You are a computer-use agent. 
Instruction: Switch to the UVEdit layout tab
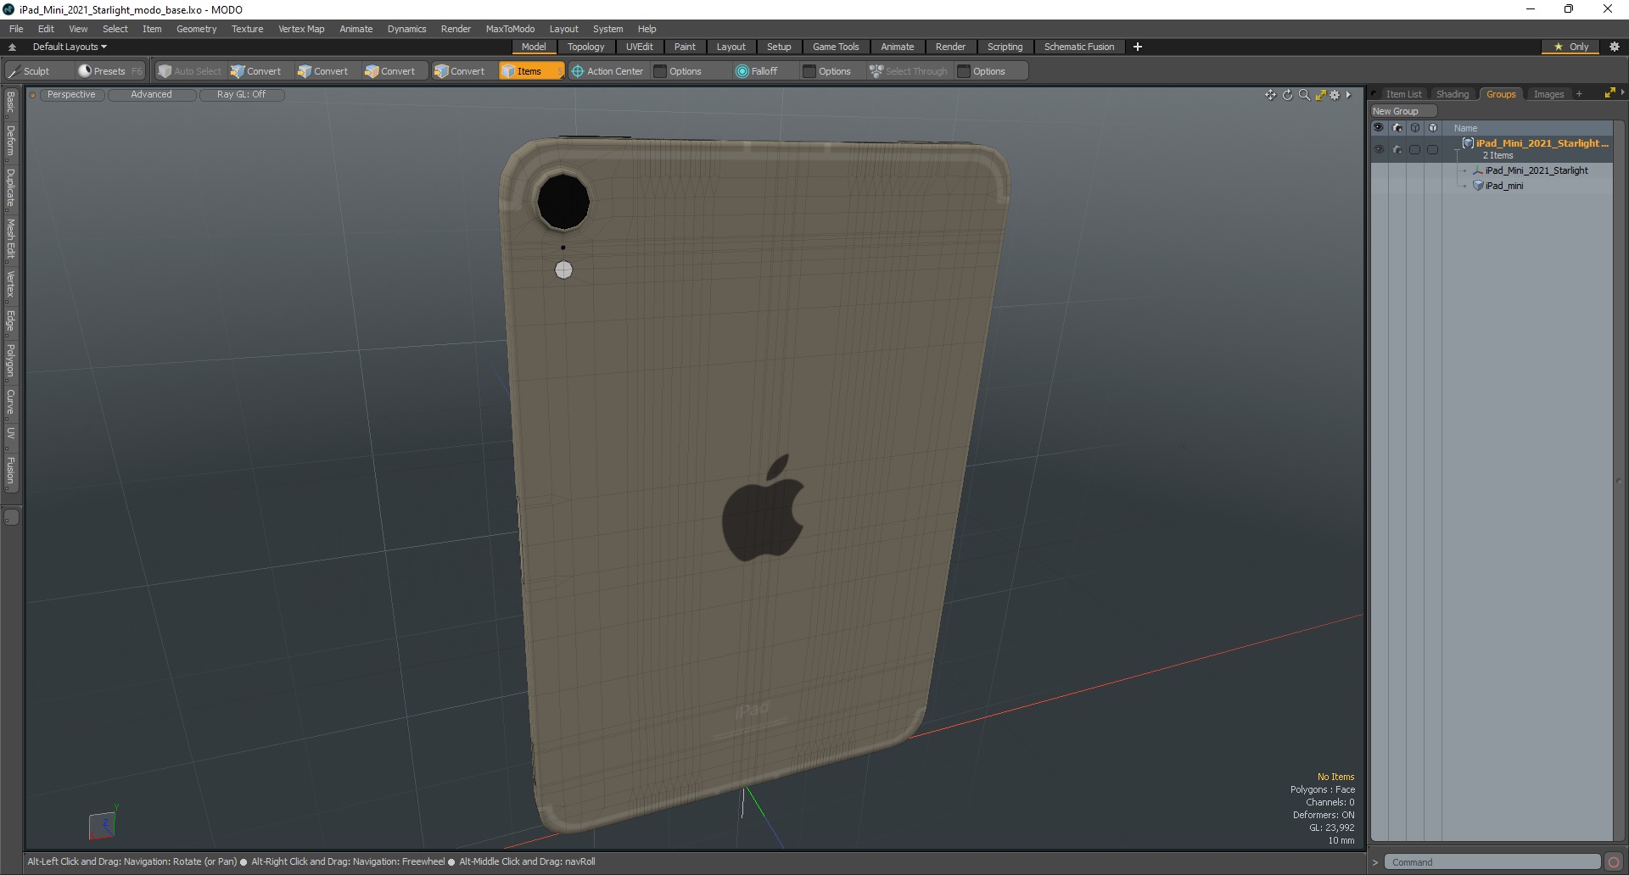[x=639, y=47]
